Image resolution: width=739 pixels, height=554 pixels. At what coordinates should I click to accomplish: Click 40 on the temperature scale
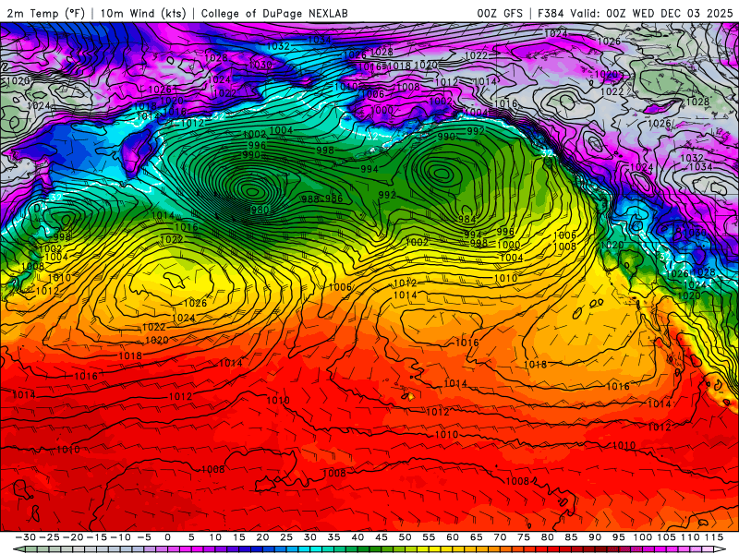click(357, 537)
